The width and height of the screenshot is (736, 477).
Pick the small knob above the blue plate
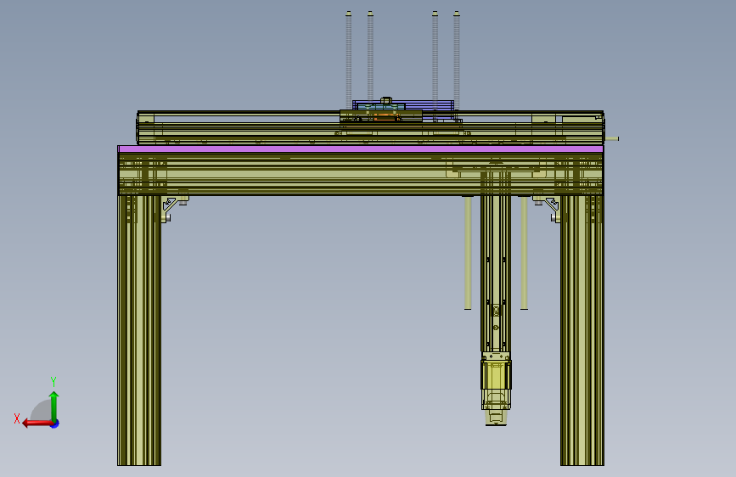click(386, 100)
